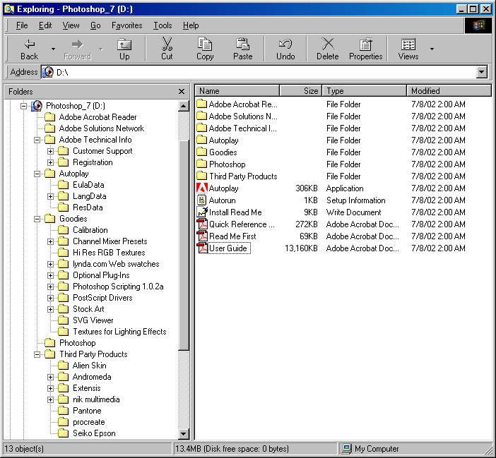Click the Windows logo throbber icon
496x458 pixels.
click(478, 25)
